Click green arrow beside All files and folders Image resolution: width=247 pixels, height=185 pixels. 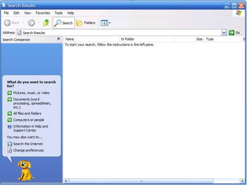(10, 113)
